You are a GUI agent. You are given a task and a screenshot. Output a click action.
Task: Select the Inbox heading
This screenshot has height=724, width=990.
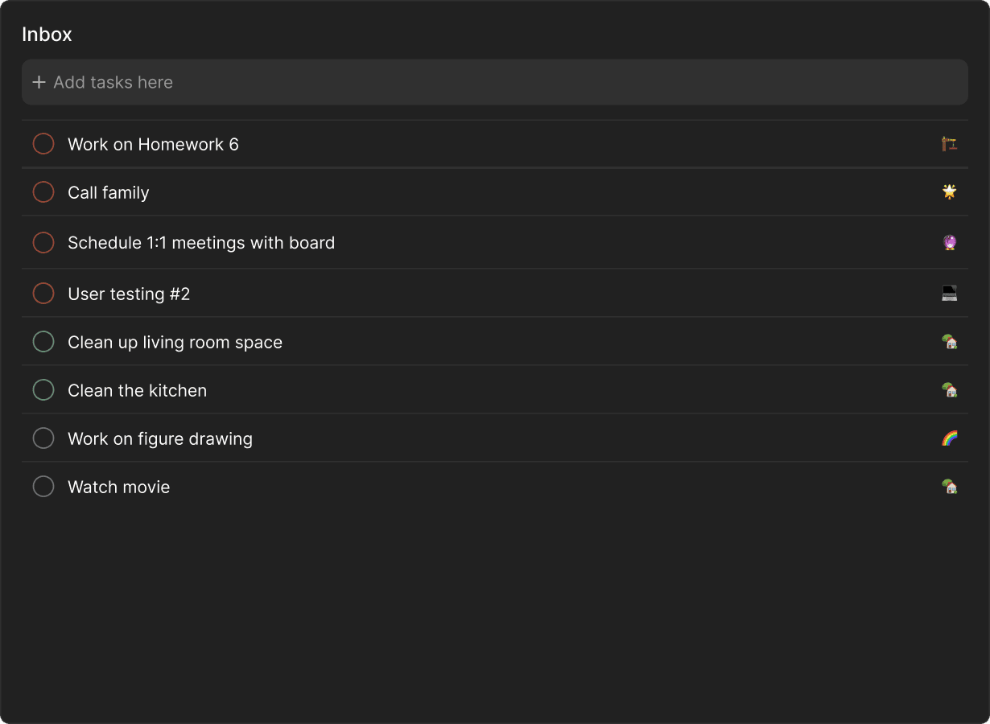point(47,35)
